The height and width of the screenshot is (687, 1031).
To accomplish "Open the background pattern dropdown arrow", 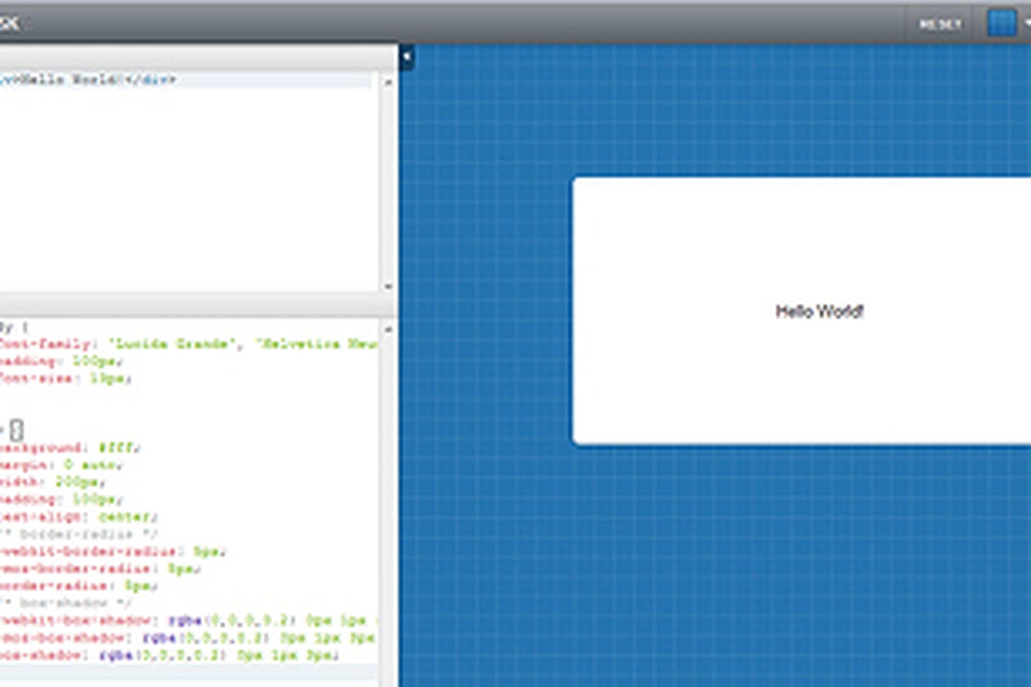I will [x=1025, y=23].
